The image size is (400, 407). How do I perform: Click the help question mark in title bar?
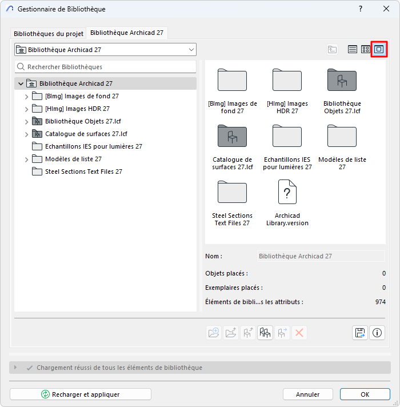coord(361,9)
